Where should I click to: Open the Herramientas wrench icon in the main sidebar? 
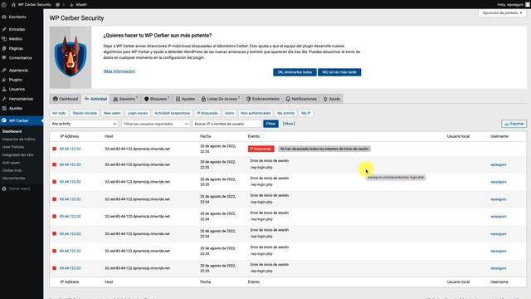click(4, 99)
